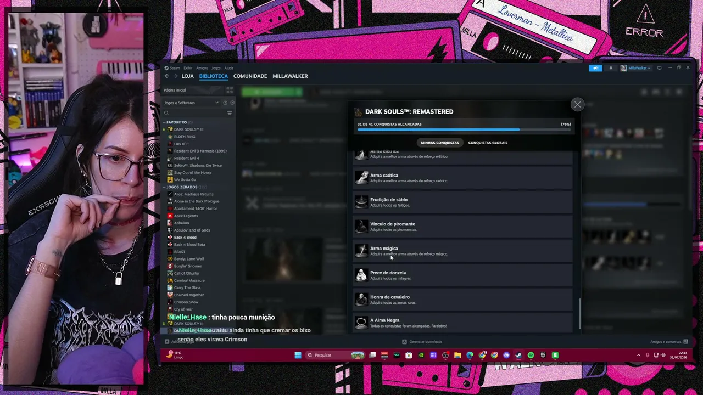703x395 pixels.
Task: Show hidden system tray icons
Action: (x=638, y=355)
